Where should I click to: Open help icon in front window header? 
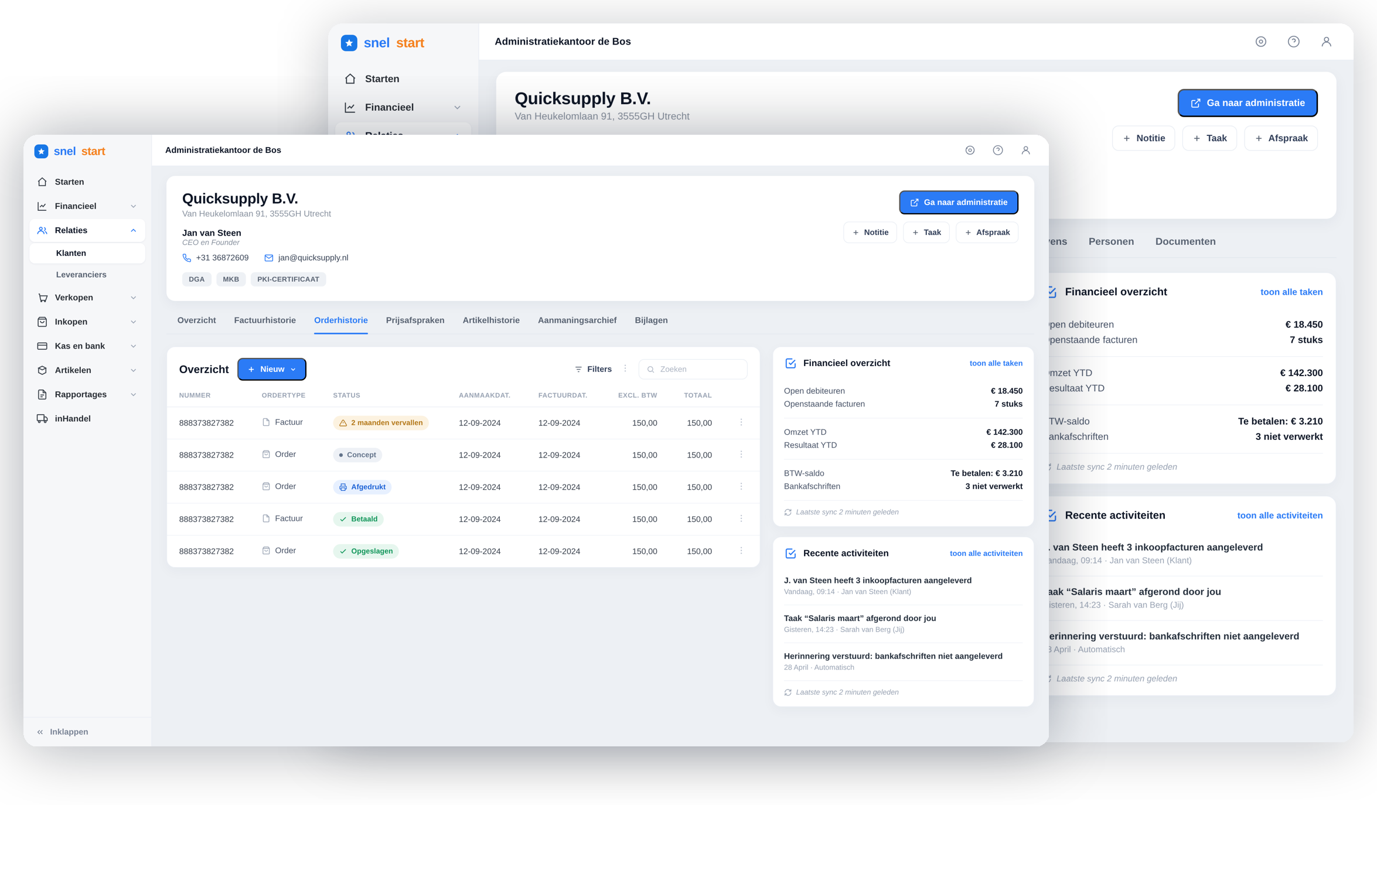coord(997,150)
